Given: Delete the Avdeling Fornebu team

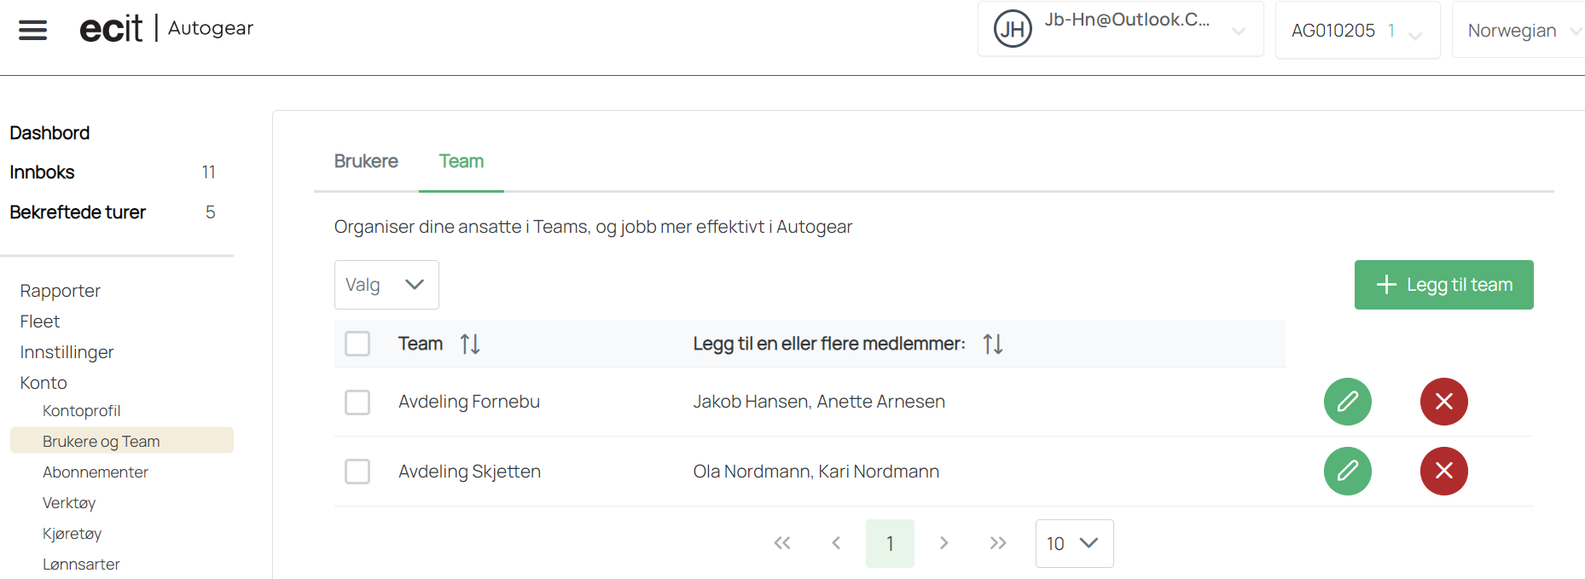Looking at the screenshot, I should [x=1443, y=402].
